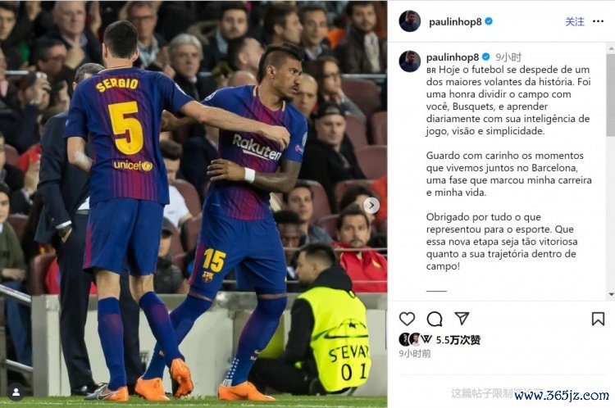Share the post via paper plane icon

point(462,318)
